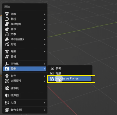Choose the 摄像机 menu entry
Viewport: 117px width, 115px height.
(x=25, y=88)
